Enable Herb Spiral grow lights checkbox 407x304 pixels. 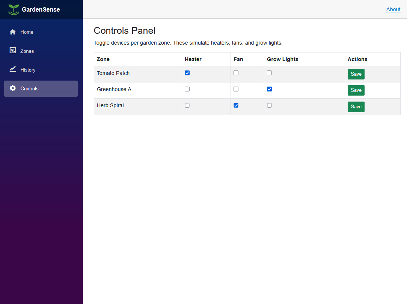pos(270,105)
